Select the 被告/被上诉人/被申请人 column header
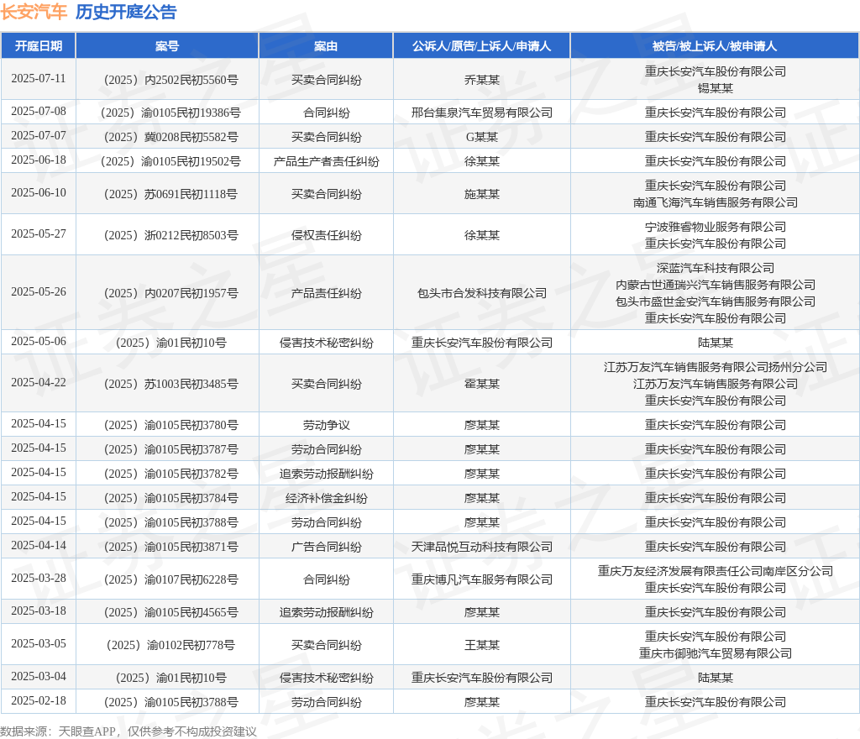860x739 pixels. (x=715, y=46)
